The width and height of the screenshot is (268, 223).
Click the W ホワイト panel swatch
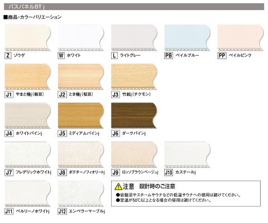(81, 38)
